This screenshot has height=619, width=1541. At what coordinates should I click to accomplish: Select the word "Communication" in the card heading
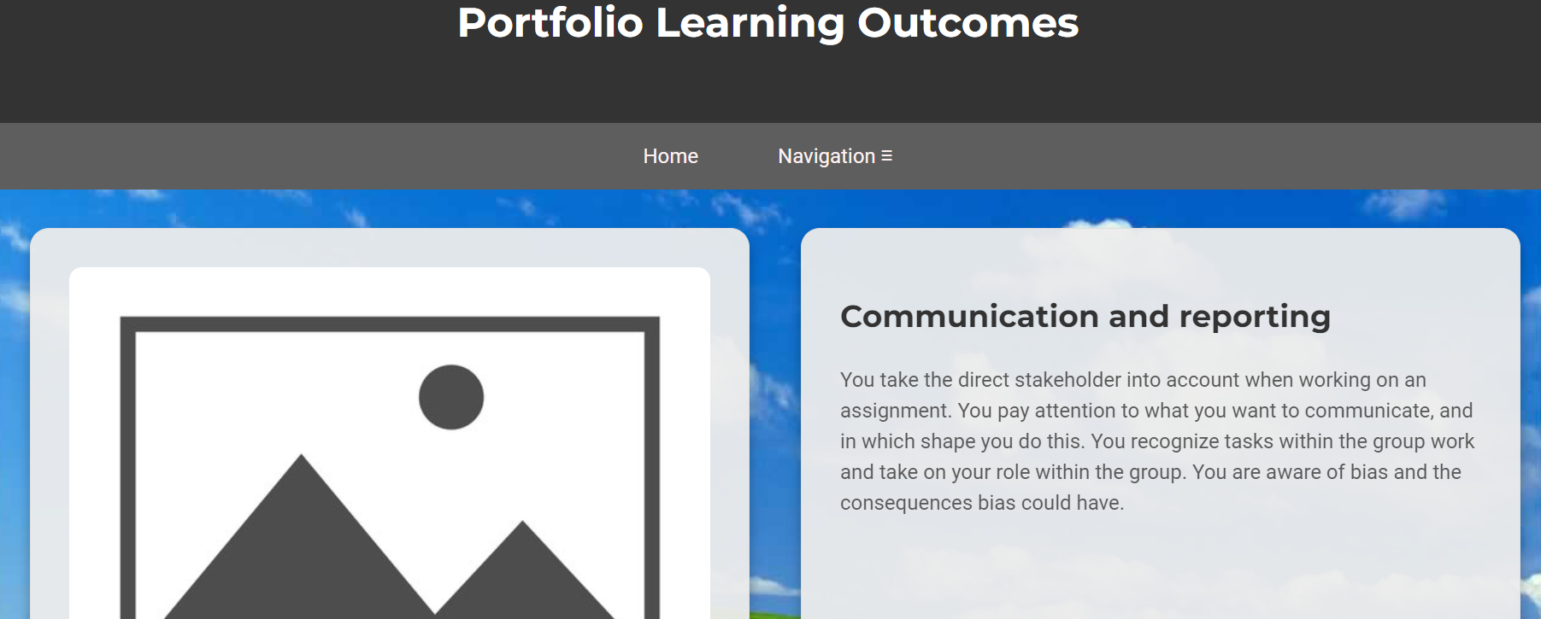pyautogui.click(x=968, y=317)
